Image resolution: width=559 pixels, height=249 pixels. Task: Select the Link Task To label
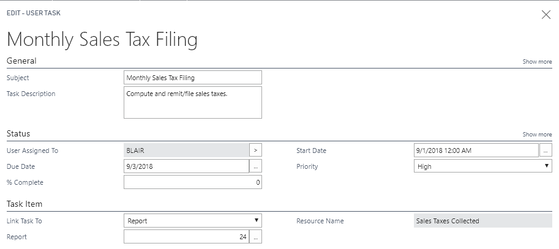(x=24, y=221)
